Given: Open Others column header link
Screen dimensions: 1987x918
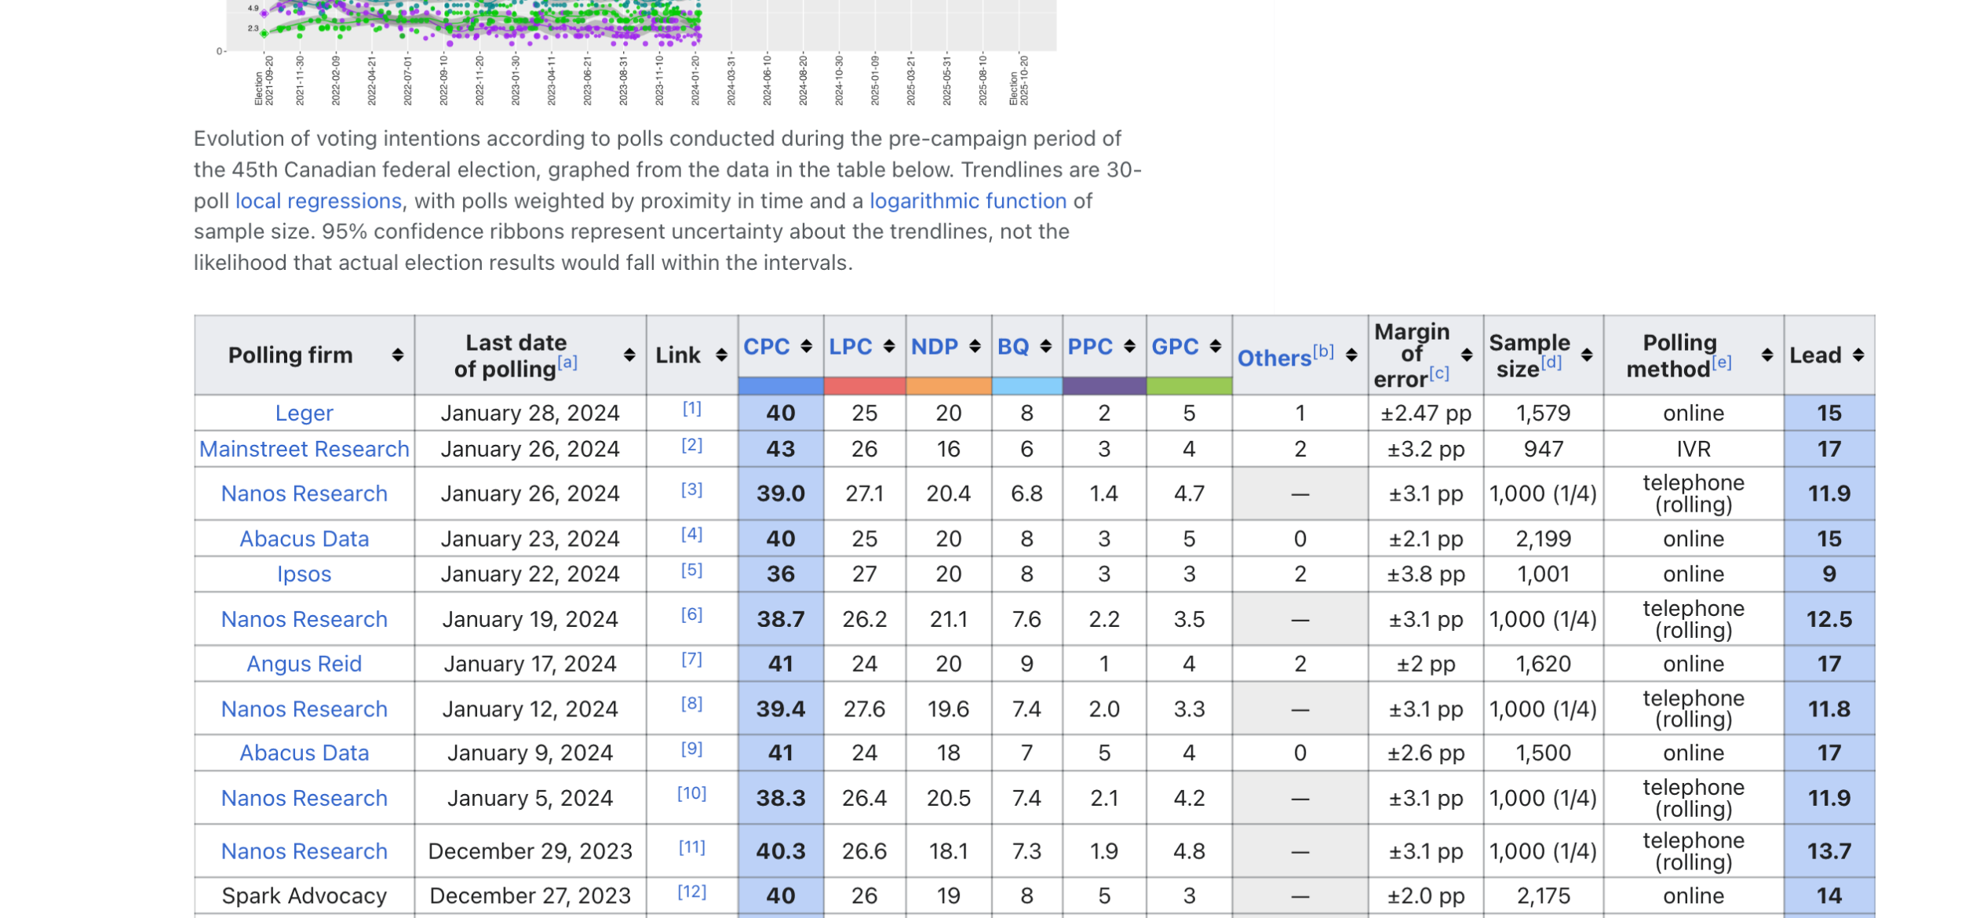Looking at the screenshot, I should click(1274, 358).
